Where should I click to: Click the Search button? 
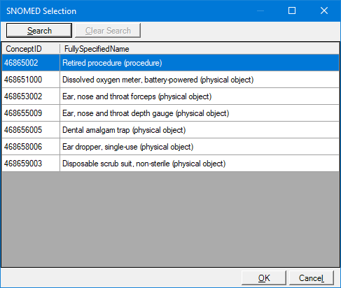click(39, 30)
